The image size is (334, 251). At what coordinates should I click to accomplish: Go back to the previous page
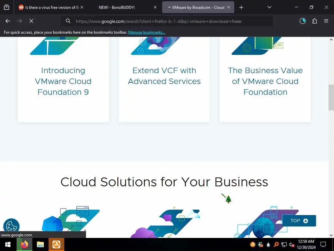pyautogui.click(x=8, y=21)
